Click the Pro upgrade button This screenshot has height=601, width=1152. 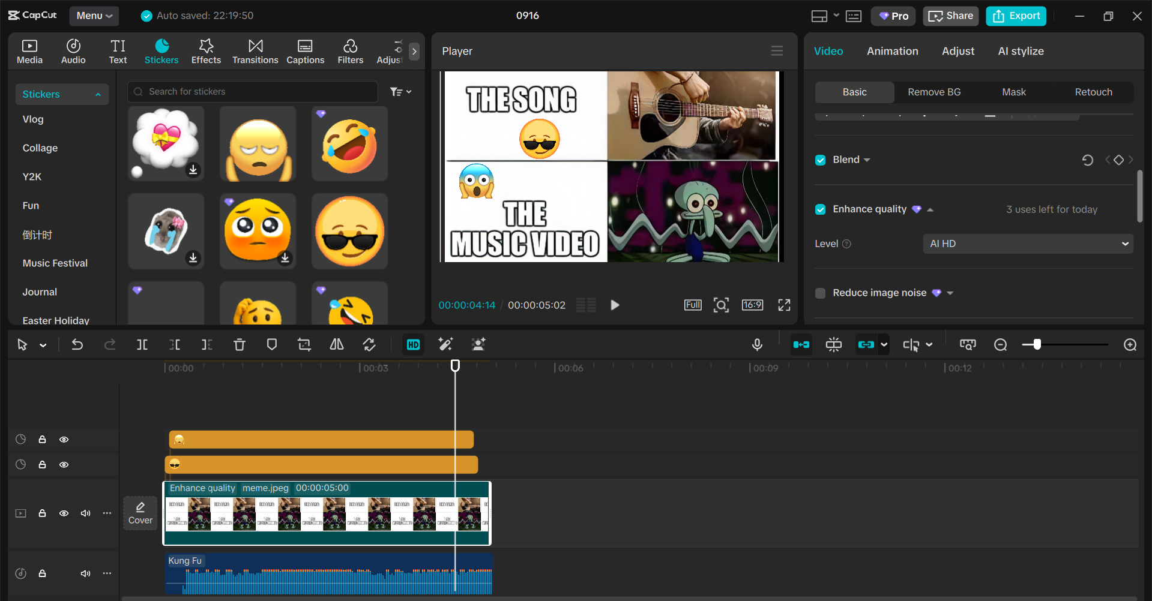point(893,16)
